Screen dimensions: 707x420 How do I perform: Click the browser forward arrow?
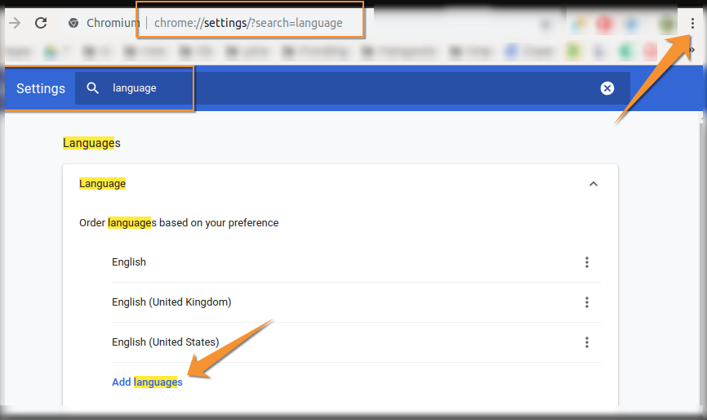pos(14,23)
